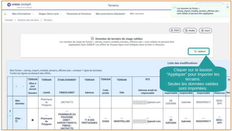This screenshot has width=232, height=131.
Task: Click cell 71 R DES PERTUISANES
Action: [x=89, y=121]
